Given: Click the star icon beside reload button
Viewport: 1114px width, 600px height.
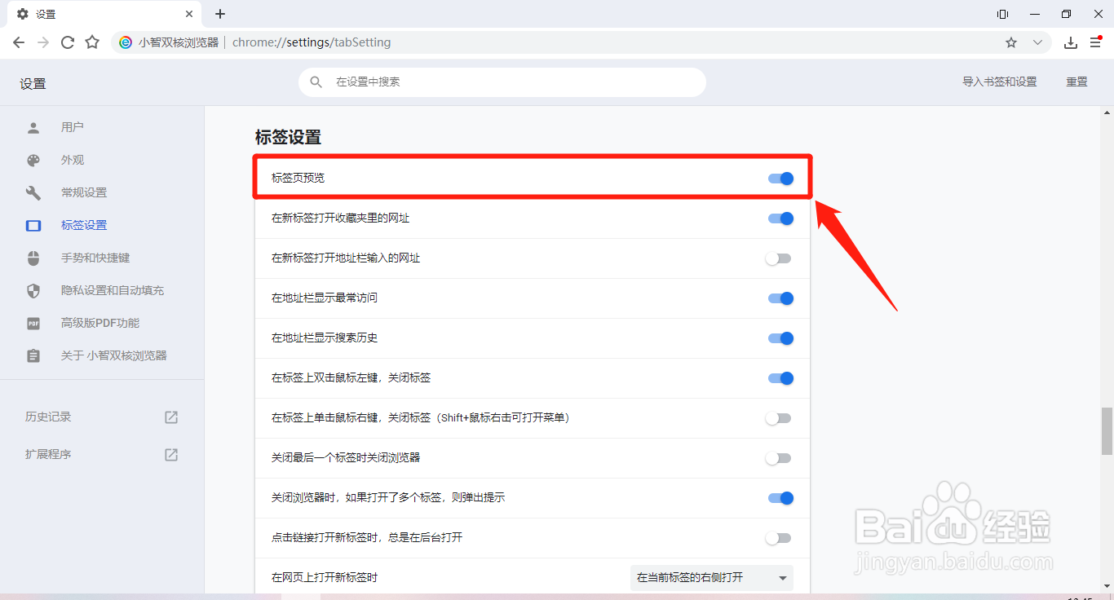Looking at the screenshot, I should [x=92, y=42].
